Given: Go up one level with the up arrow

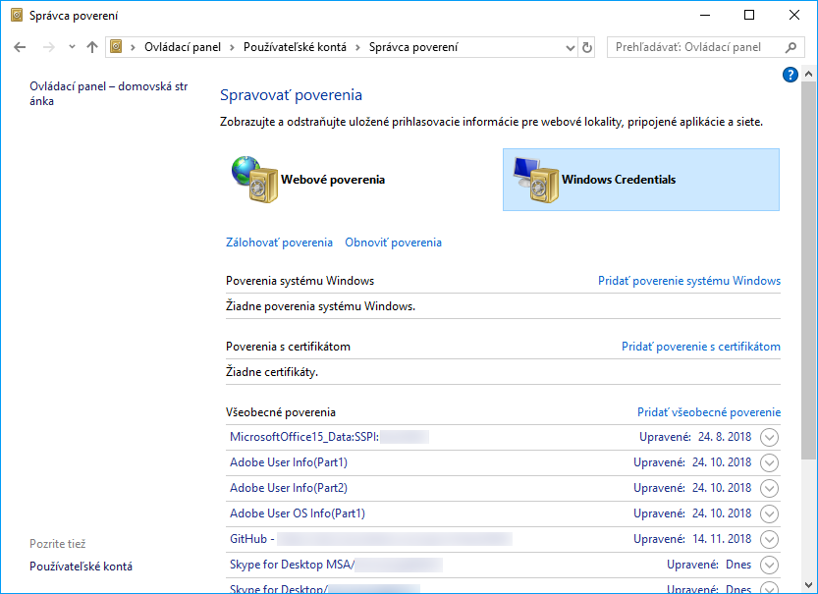Looking at the screenshot, I should click(x=92, y=47).
